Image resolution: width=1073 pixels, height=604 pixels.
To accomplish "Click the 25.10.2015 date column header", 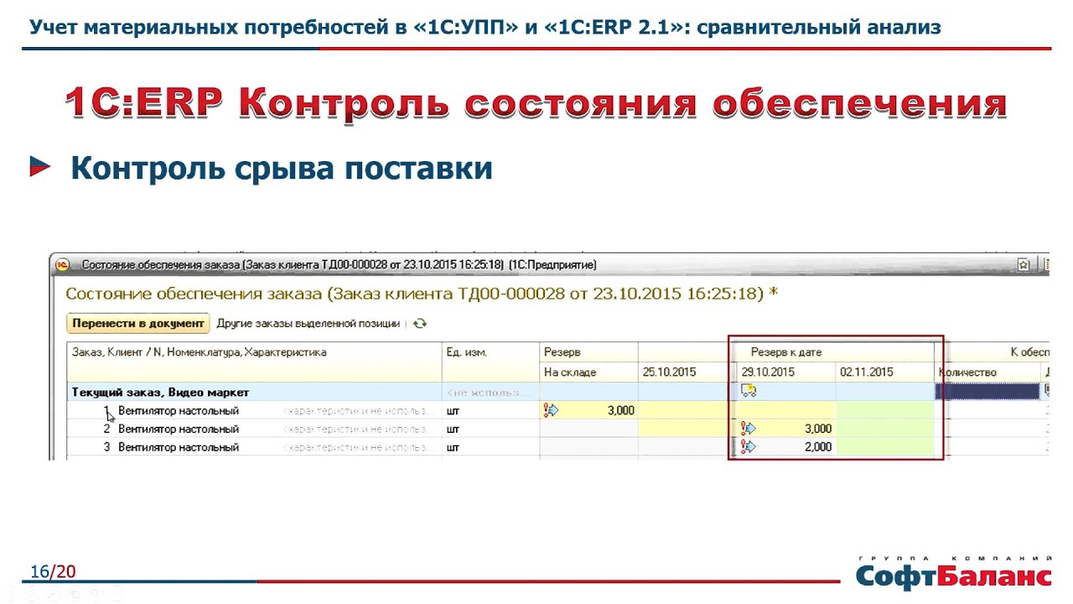I will point(686,372).
